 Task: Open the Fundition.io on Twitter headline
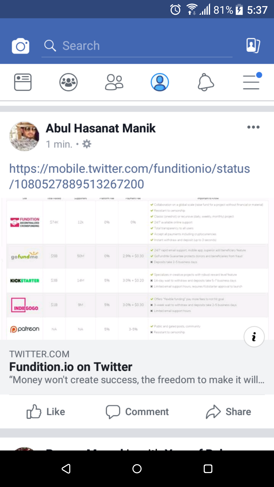pos(71,367)
